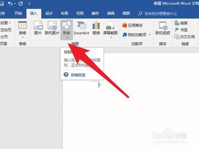Expand the 屏幕截图 dropdown arrow
Viewport: 199px width, 149px height.
tap(111, 37)
